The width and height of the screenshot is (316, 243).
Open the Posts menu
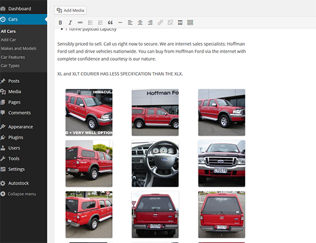click(x=23, y=81)
